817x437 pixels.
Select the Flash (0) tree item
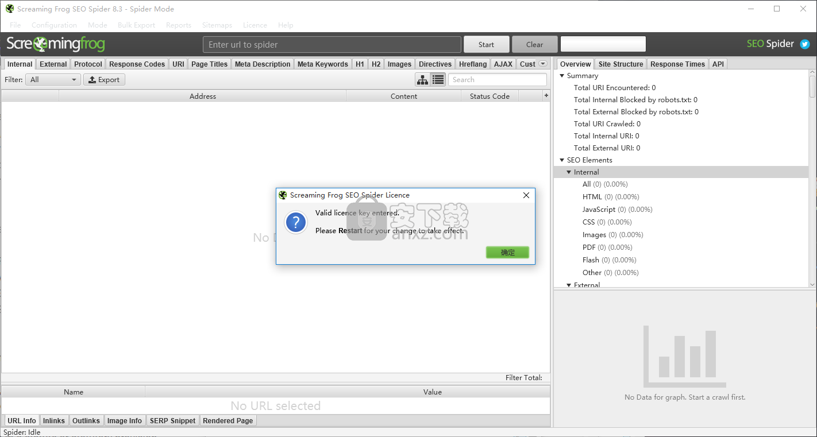[610, 260]
